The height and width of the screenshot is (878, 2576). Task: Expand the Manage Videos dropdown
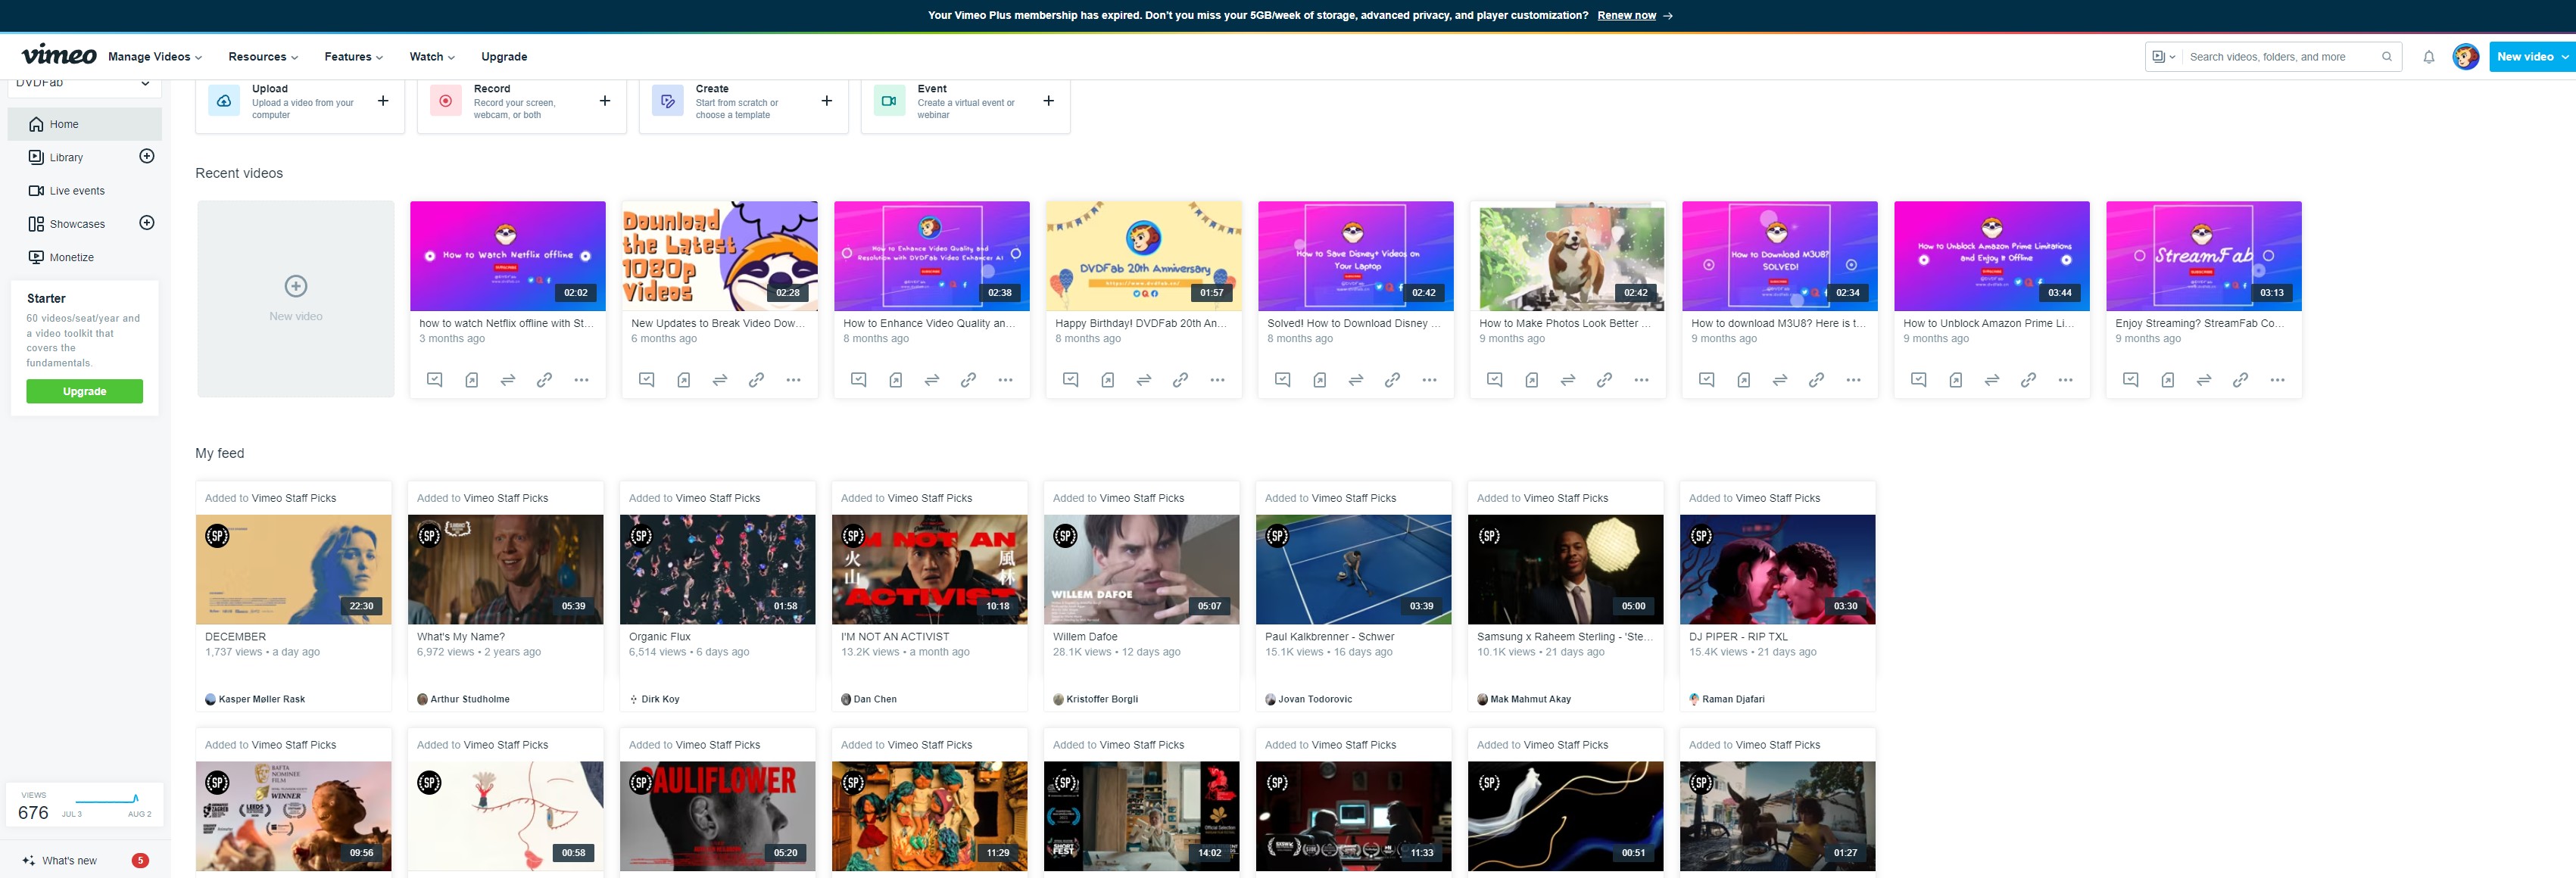(x=154, y=56)
